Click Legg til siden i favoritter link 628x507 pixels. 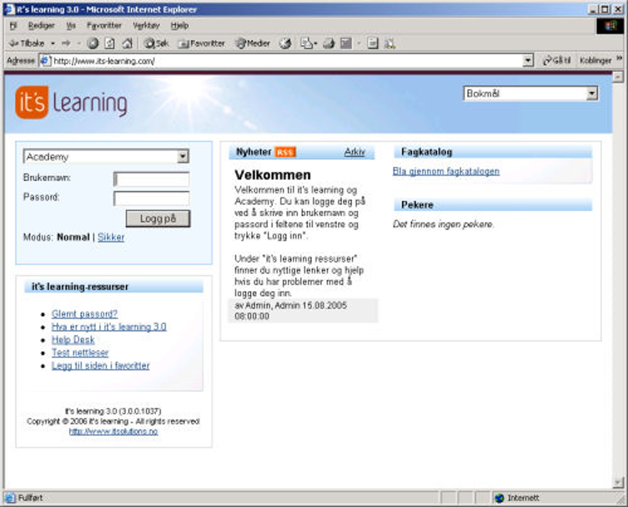pyautogui.click(x=100, y=366)
